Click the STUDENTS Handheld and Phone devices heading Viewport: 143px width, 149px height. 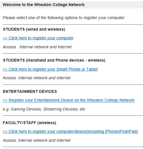tap(54, 60)
